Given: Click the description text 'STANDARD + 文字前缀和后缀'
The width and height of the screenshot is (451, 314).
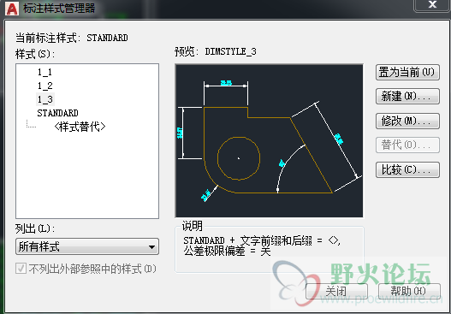Looking at the screenshot, I should point(247,240).
